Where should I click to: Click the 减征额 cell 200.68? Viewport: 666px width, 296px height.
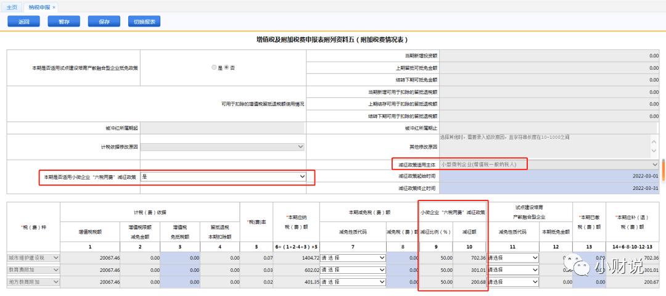pyautogui.click(x=470, y=282)
